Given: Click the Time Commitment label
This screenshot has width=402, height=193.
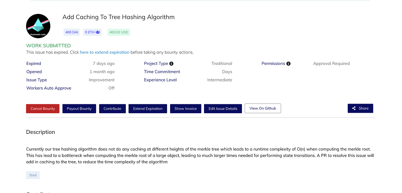Looking at the screenshot, I should [x=162, y=72].
